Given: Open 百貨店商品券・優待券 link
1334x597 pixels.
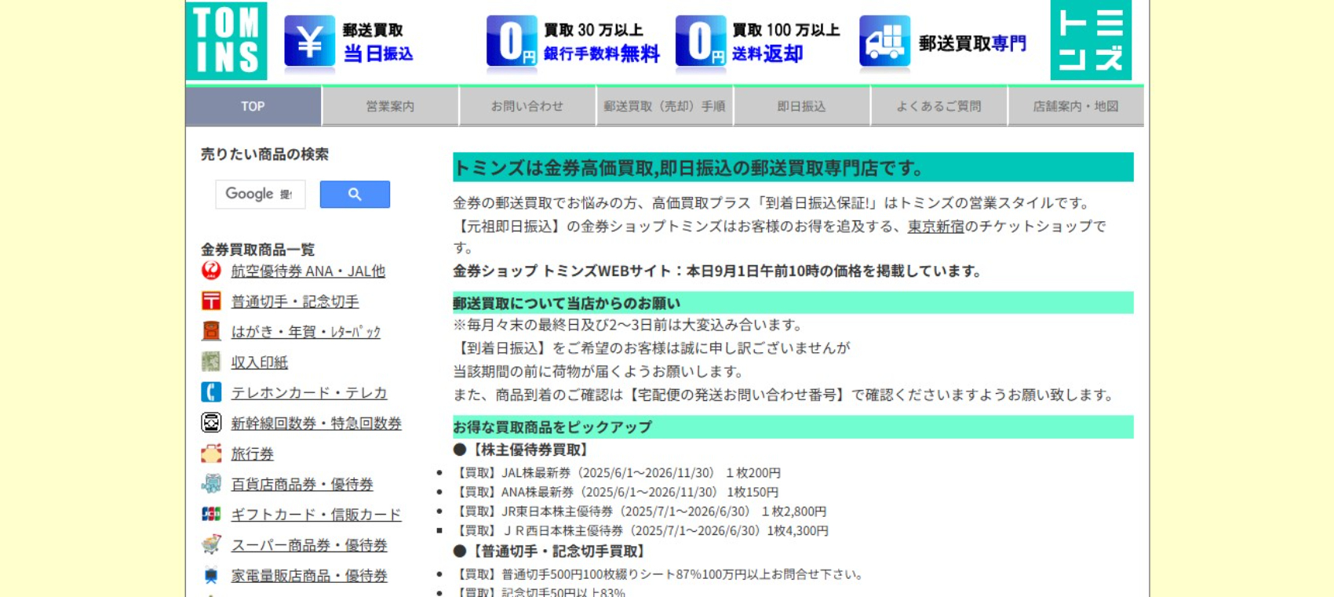Looking at the screenshot, I should (x=302, y=485).
